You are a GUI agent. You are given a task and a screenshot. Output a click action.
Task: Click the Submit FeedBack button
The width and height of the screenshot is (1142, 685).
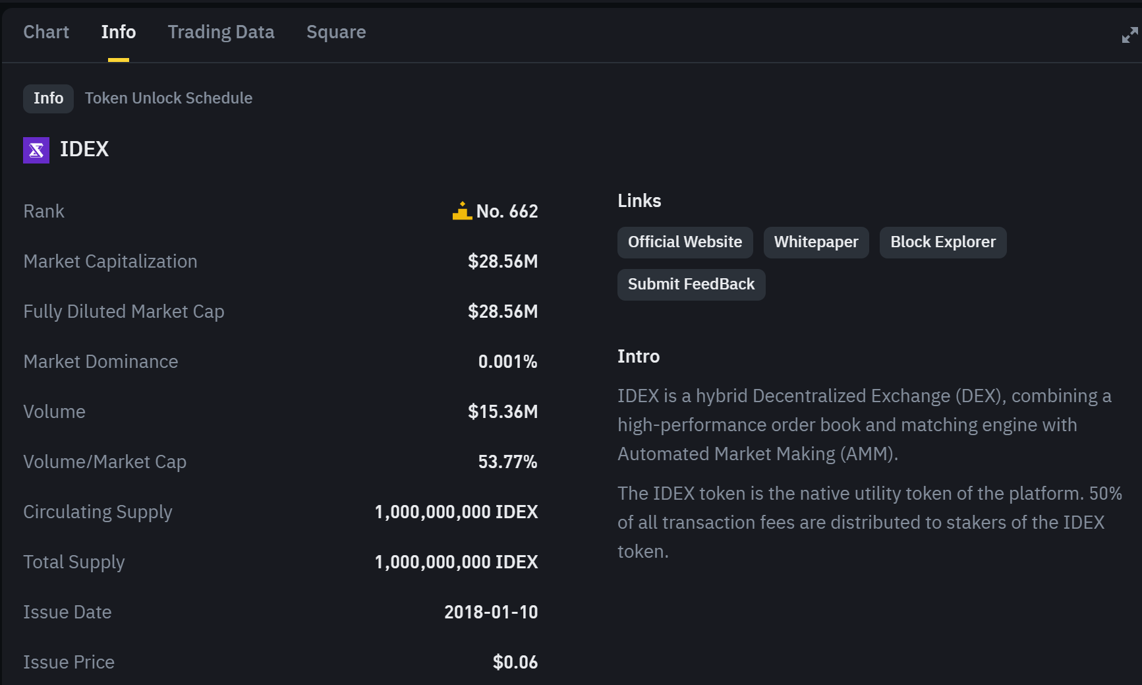tap(691, 284)
